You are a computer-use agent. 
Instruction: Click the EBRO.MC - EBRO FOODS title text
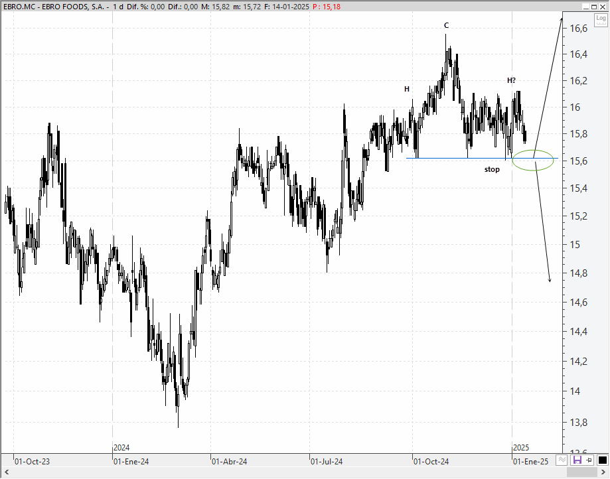click(53, 7)
